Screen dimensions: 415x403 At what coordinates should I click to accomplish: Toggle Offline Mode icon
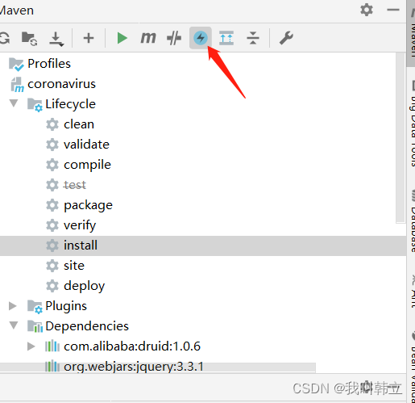coord(174,38)
